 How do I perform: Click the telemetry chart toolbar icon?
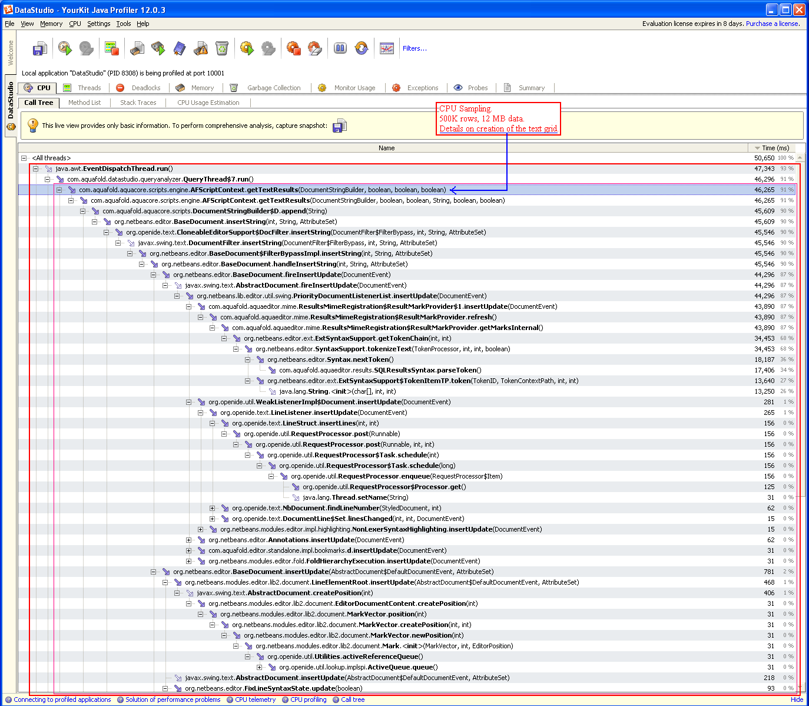tap(387, 48)
